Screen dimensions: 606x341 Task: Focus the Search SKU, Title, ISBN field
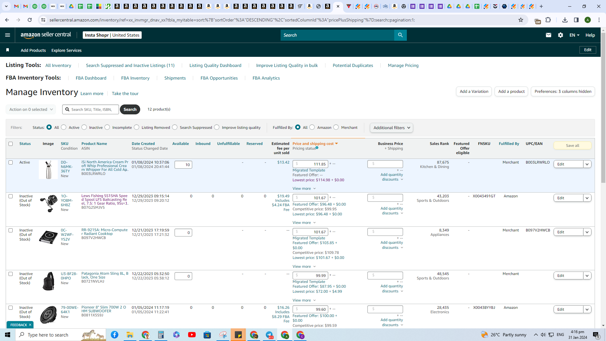click(91, 109)
